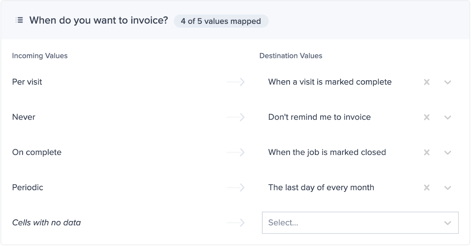Clear the 'When a visit is marked complete' mapping
This screenshot has width=471, height=246.
point(427,82)
